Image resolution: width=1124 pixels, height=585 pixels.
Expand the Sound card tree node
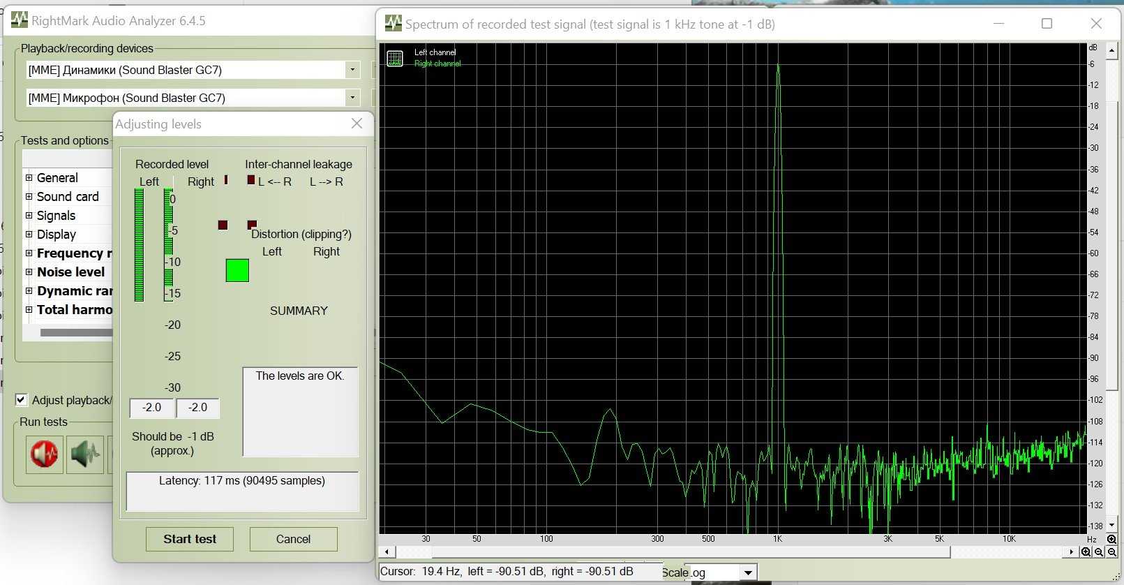tap(29, 197)
